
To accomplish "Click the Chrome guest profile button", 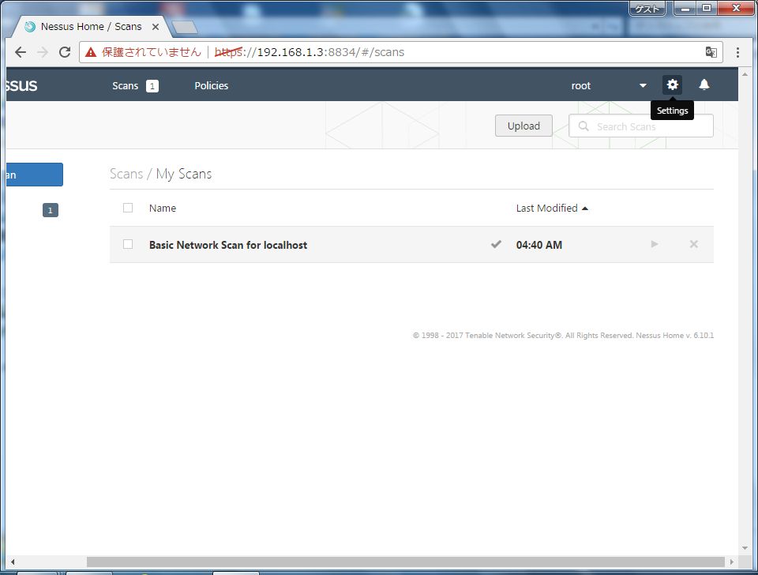I will click(x=647, y=8).
